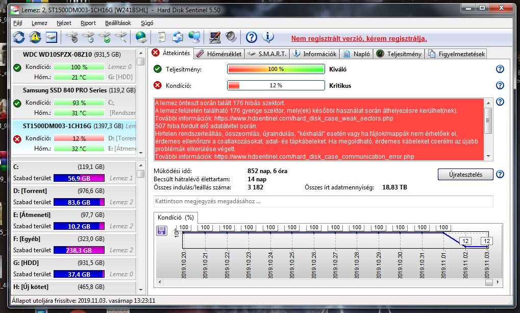The width and height of the screenshot is (520, 313).
Task: Switch to the Információk tab
Action: (315, 54)
